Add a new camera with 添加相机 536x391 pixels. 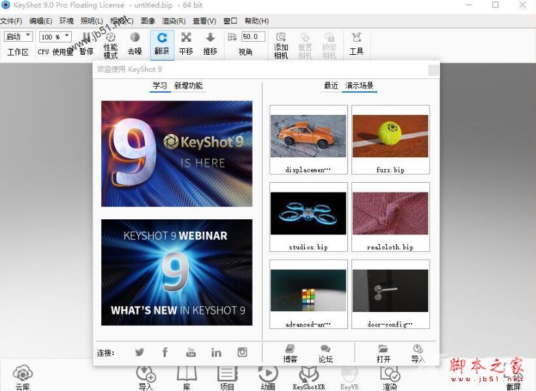[x=280, y=42]
